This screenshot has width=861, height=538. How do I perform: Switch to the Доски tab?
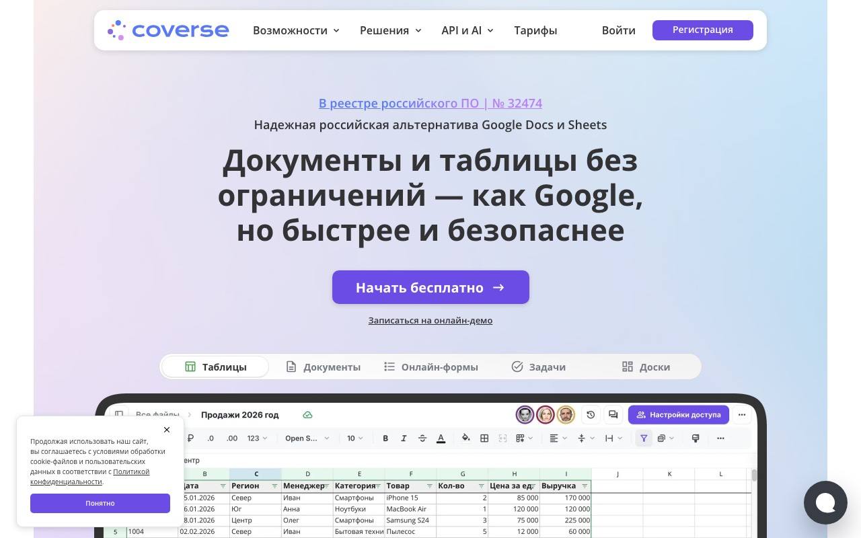click(646, 367)
